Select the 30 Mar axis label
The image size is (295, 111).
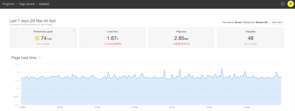(60, 107)
